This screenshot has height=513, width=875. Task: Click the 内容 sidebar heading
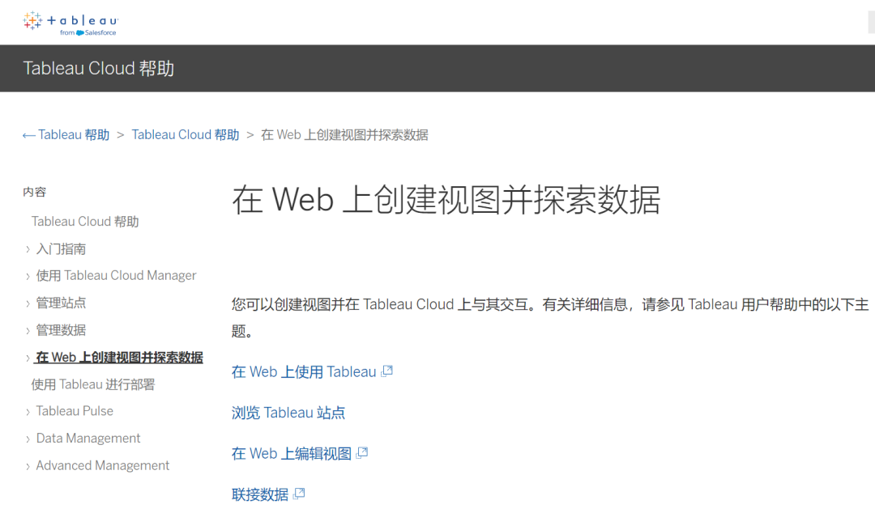pos(35,192)
